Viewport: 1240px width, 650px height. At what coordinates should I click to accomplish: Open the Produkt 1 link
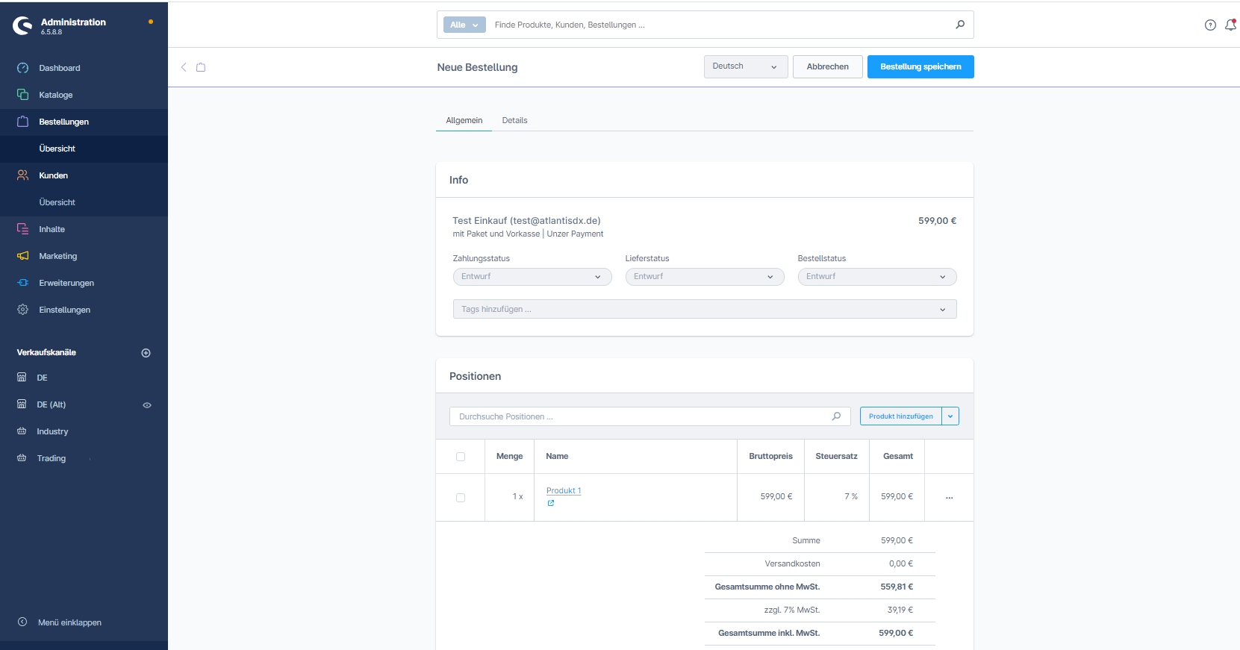564,490
